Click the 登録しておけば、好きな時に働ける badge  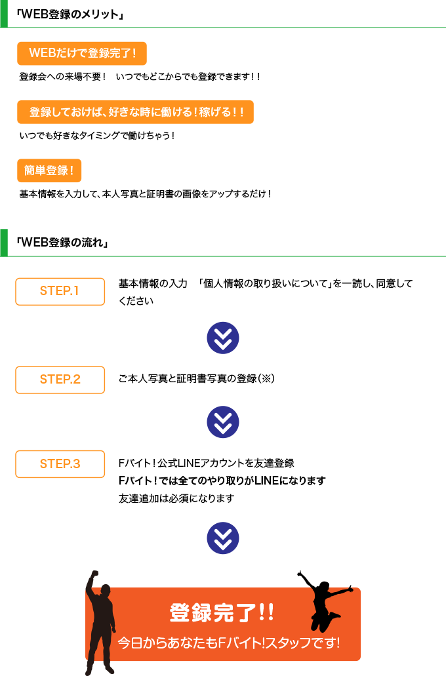click(x=135, y=112)
